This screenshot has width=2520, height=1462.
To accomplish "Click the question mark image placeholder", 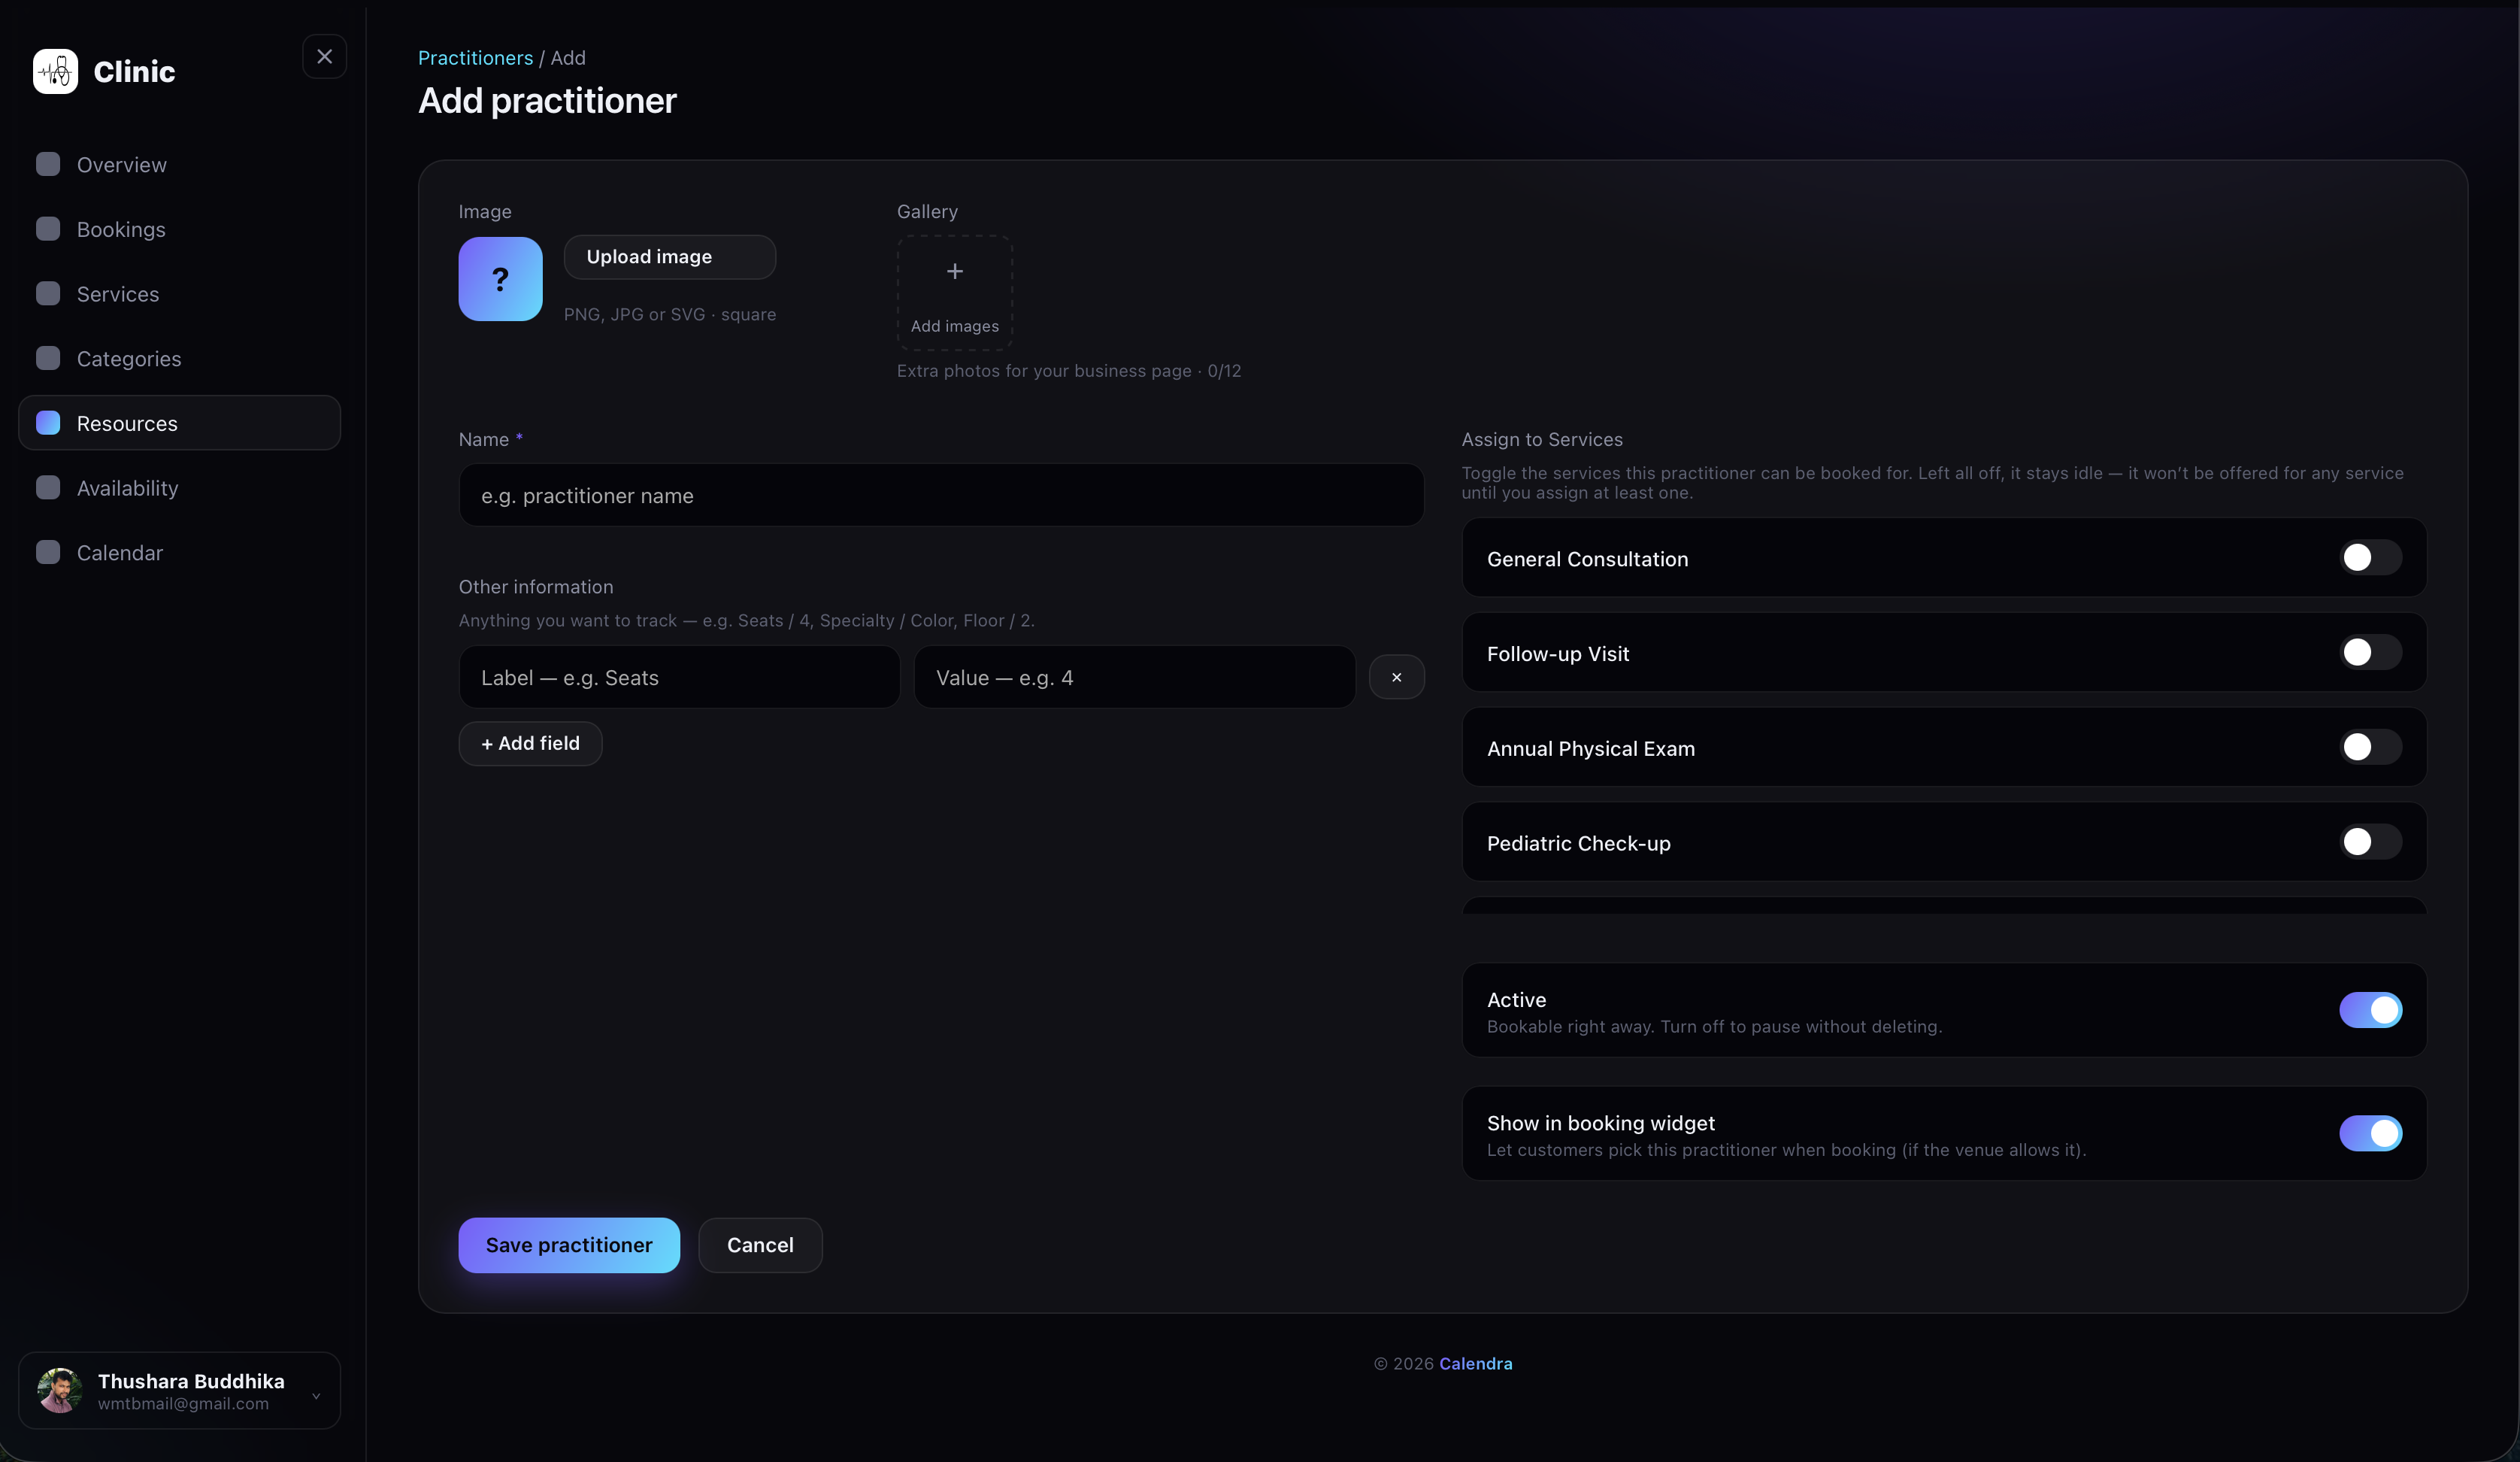I will (500, 279).
